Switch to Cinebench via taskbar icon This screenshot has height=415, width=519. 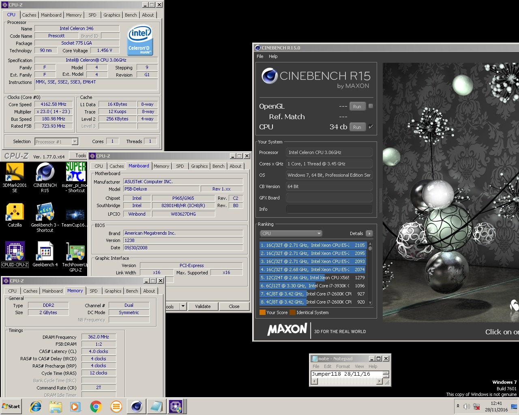137,406
